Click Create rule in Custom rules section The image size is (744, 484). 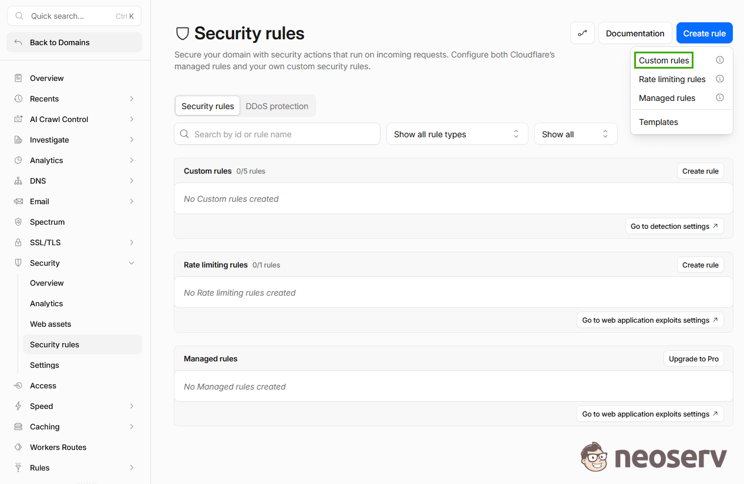tap(701, 171)
